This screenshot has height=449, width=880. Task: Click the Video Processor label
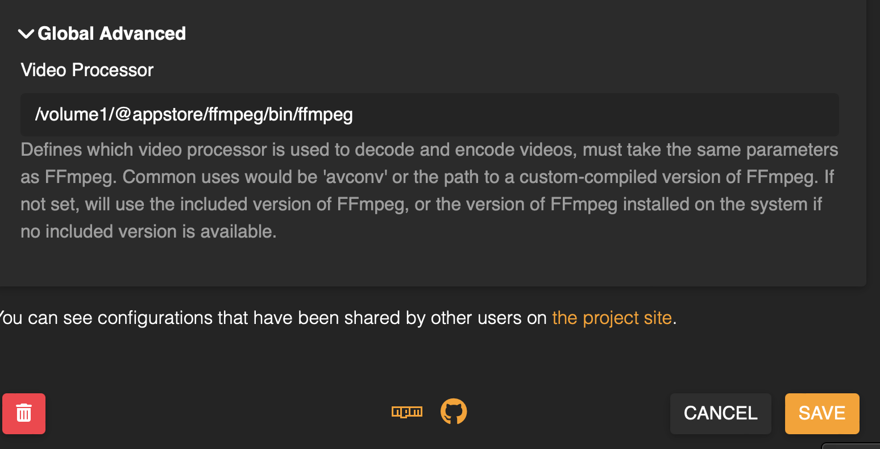[86, 69]
